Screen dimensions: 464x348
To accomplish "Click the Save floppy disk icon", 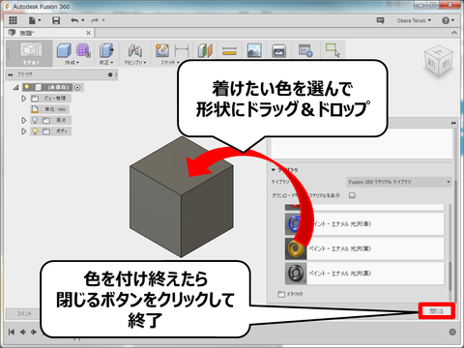I will [56, 20].
